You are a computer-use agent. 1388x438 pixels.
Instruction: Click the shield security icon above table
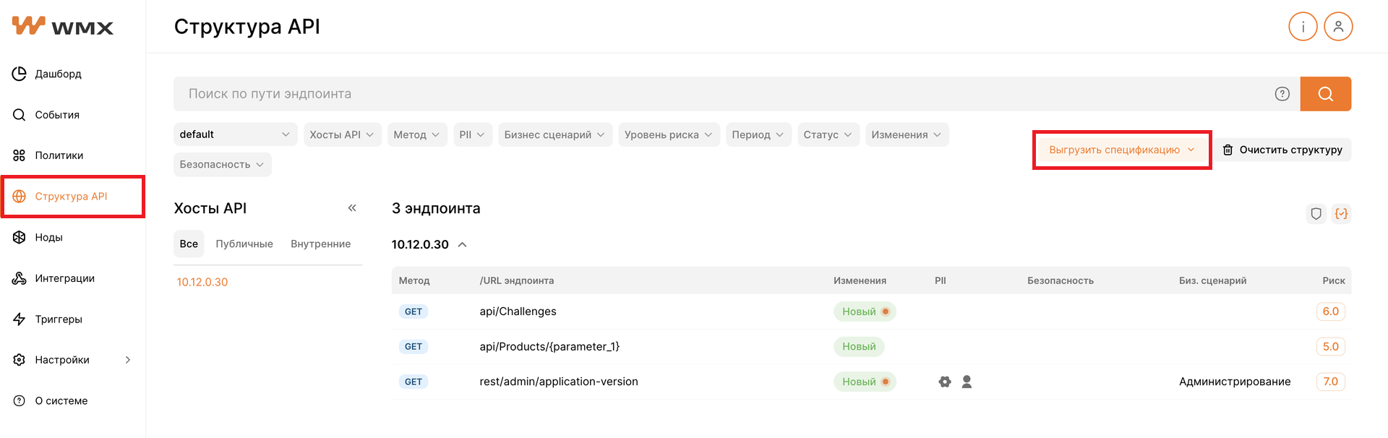pyautogui.click(x=1316, y=214)
